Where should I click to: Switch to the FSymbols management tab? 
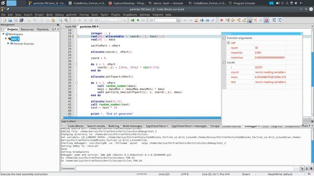[43, 29]
